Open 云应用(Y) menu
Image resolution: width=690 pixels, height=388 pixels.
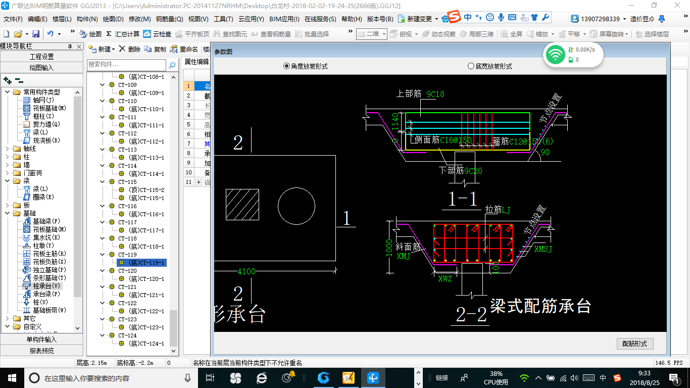[251, 19]
